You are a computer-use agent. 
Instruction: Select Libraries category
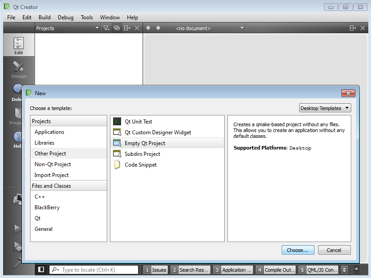pos(69,142)
